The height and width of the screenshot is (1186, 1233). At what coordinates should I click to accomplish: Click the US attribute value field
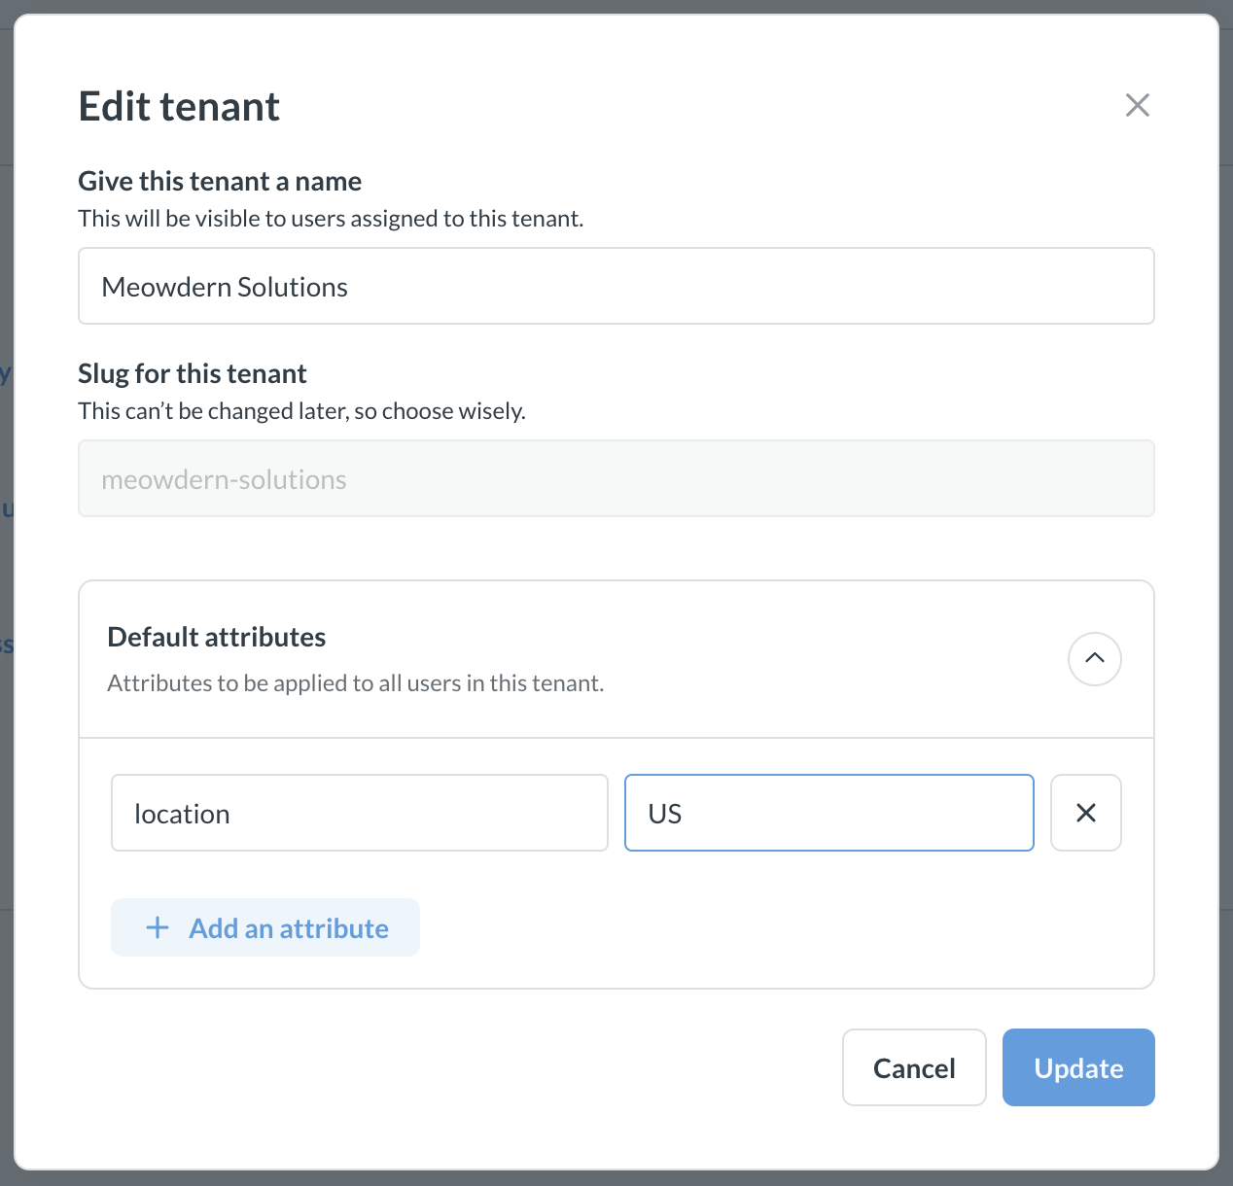click(828, 813)
